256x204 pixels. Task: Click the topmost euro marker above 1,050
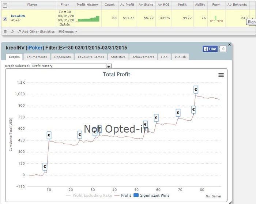click(196, 90)
